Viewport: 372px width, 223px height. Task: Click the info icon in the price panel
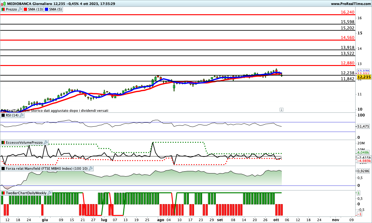281,109
